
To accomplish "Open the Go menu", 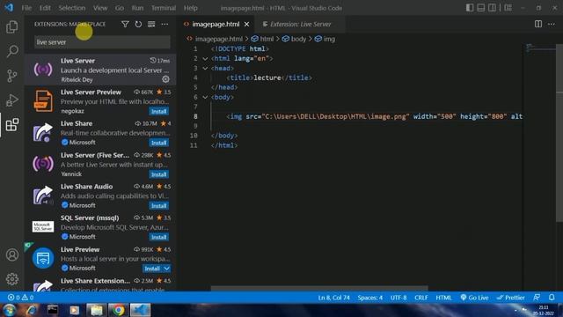I will [120, 8].
